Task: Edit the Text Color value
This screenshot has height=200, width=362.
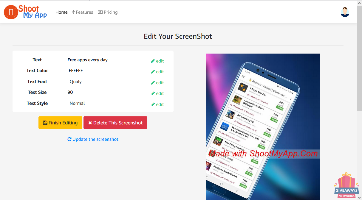Action: coord(157,72)
